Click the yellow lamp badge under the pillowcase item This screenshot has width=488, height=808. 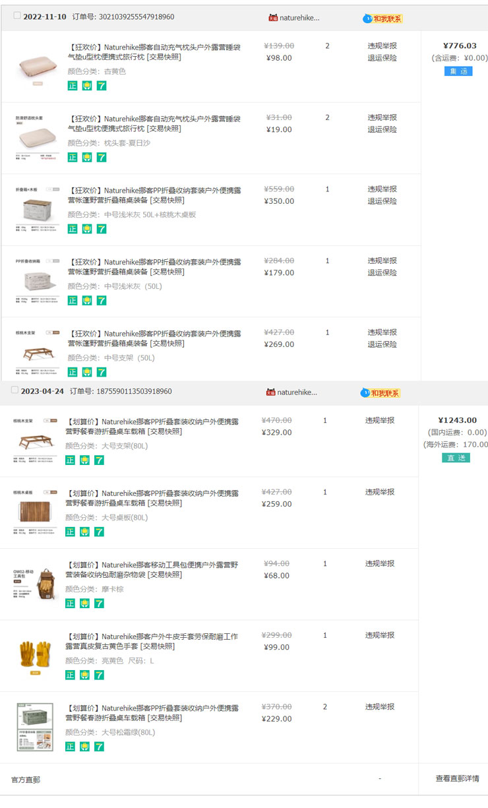(86, 157)
